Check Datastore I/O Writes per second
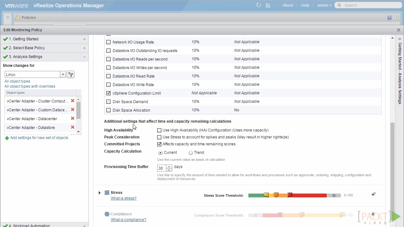 point(109,67)
